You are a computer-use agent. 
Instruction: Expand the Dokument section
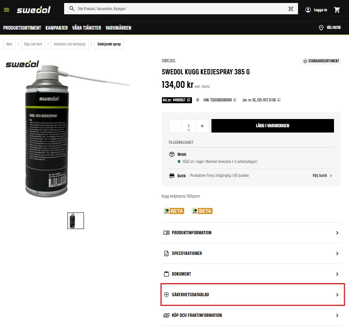click(251, 274)
